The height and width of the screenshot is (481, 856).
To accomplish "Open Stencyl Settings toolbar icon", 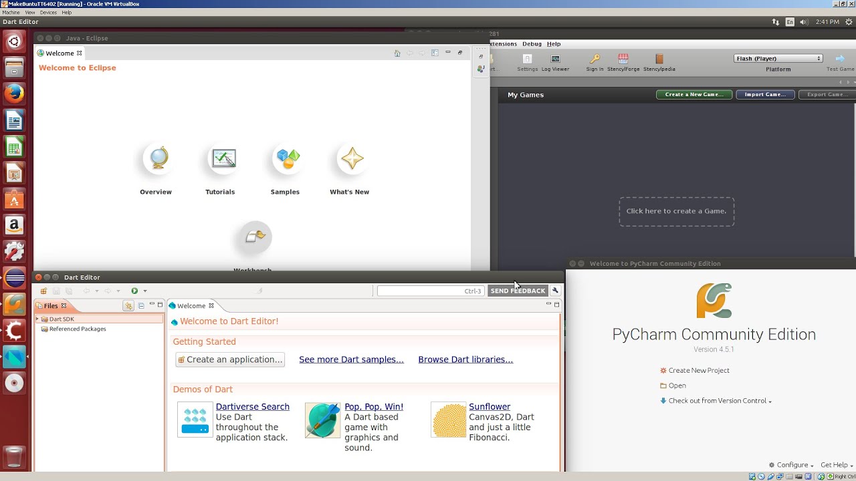I will tap(527, 59).
